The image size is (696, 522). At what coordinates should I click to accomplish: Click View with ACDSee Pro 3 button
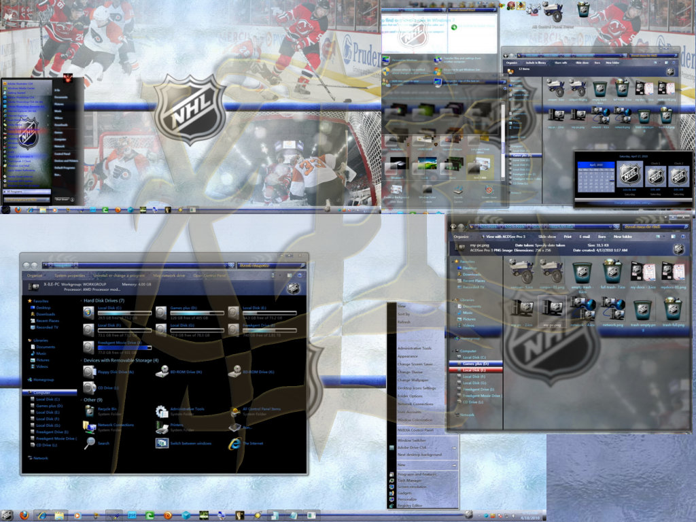click(x=502, y=237)
